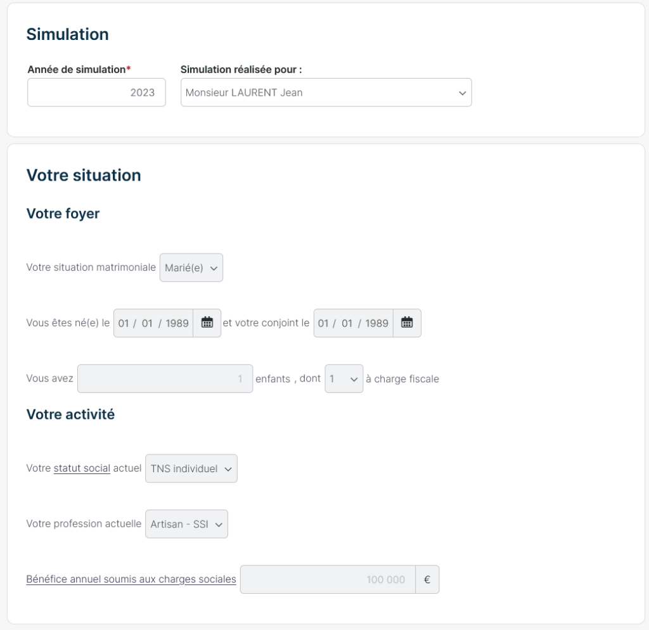Open the 'Simulation réalisée pour' dropdown

coord(326,93)
